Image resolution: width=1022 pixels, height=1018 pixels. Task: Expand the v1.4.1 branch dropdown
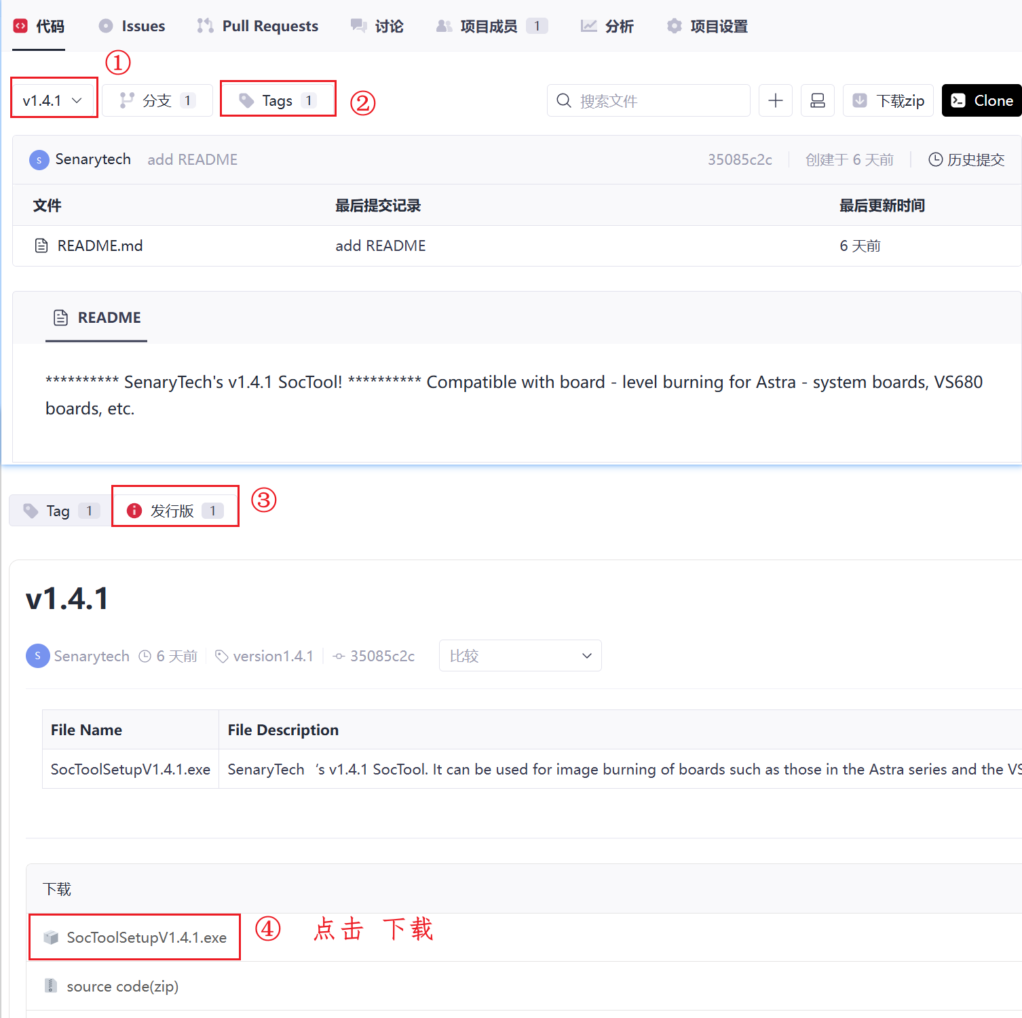coord(54,100)
